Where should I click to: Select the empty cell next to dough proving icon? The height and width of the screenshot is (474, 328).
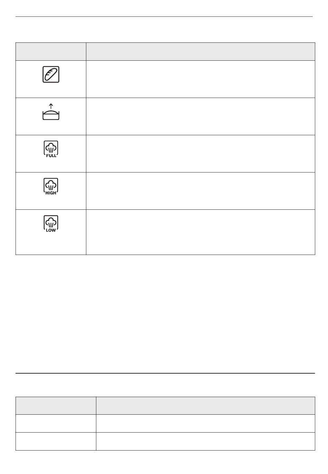pyautogui.click(x=201, y=117)
